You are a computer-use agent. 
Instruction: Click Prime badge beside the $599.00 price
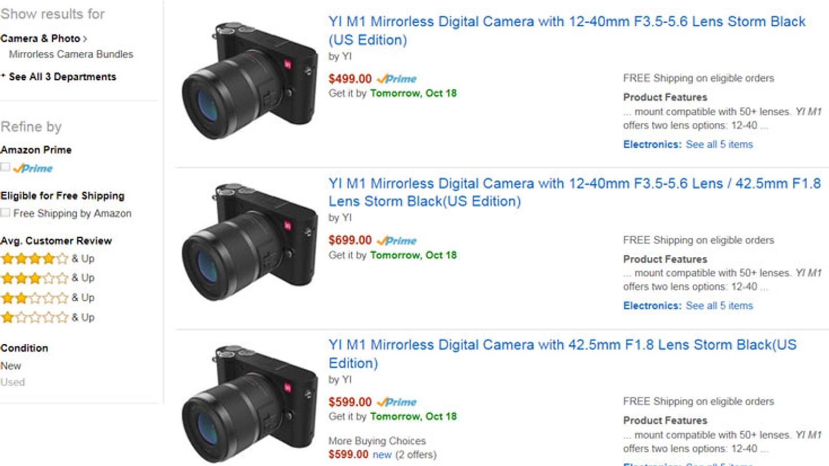click(397, 402)
